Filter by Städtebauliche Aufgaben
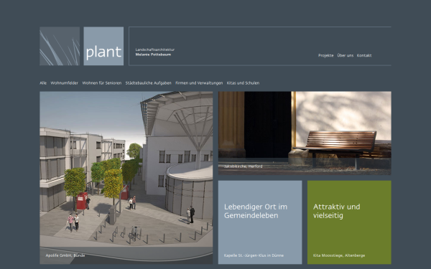431x269 pixels. [149, 83]
